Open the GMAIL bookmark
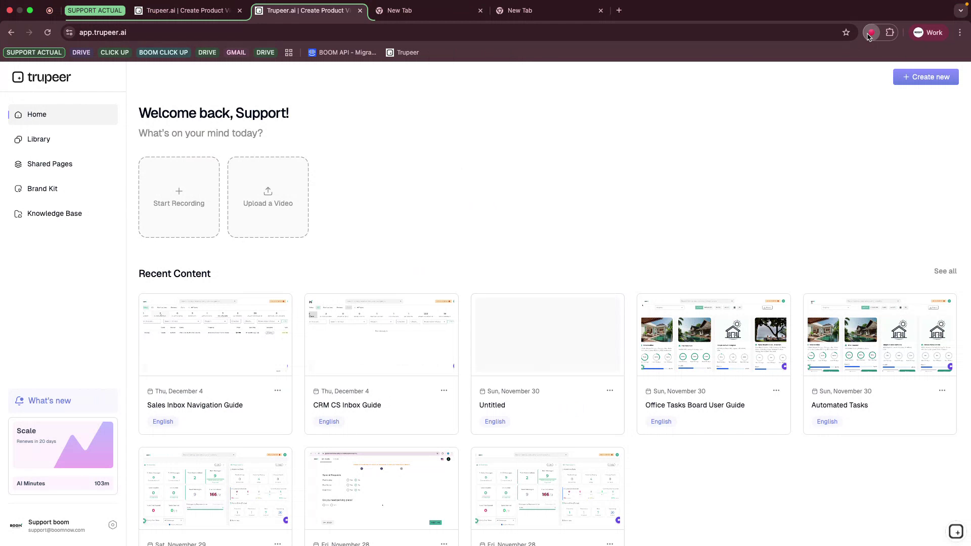This screenshot has height=546, width=971. point(236,52)
